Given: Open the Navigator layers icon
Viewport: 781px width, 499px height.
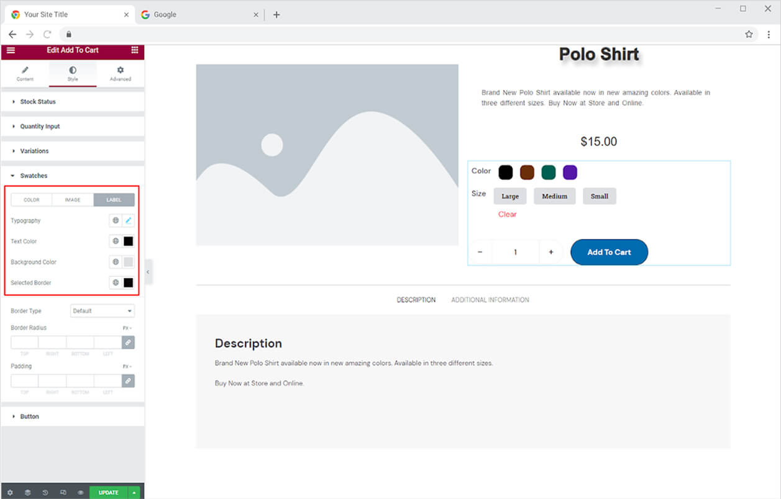Looking at the screenshot, I should pyautogui.click(x=27, y=492).
